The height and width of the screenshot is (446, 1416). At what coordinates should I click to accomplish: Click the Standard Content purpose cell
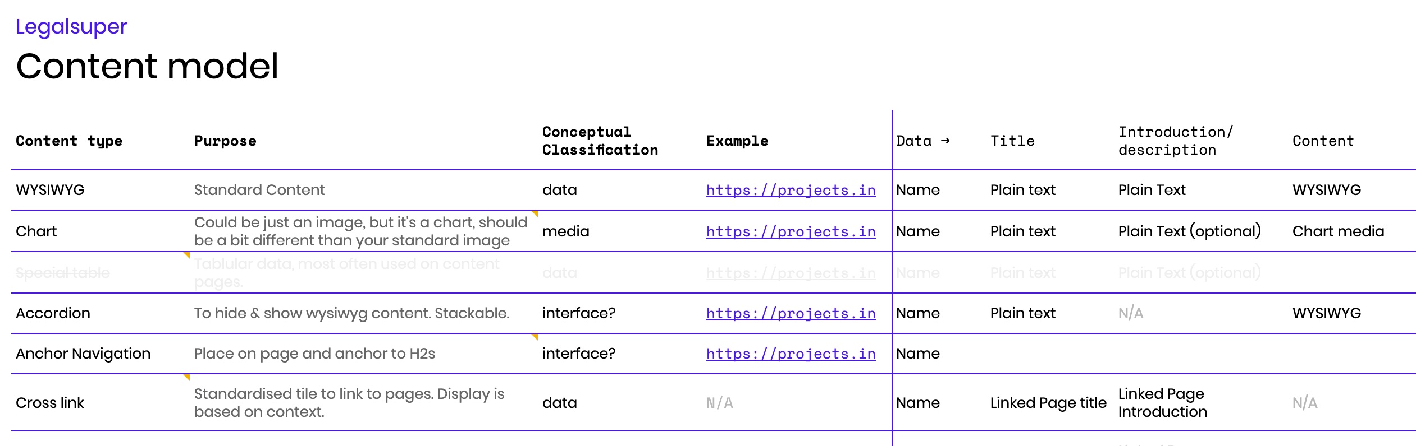point(259,190)
